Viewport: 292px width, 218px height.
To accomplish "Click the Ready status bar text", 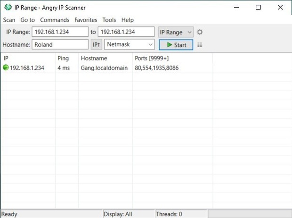I will (9, 214).
